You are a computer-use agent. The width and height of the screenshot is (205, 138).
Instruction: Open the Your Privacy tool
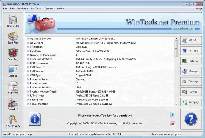click(13, 121)
